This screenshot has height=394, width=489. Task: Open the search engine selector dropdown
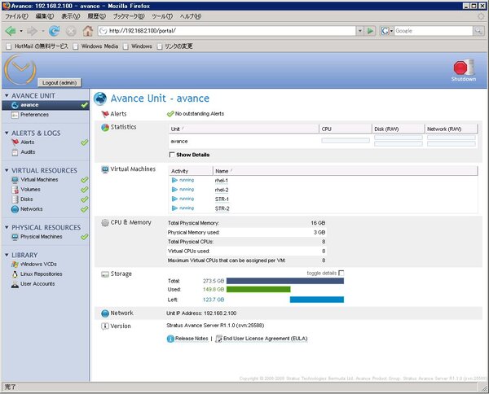(x=391, y=31)
